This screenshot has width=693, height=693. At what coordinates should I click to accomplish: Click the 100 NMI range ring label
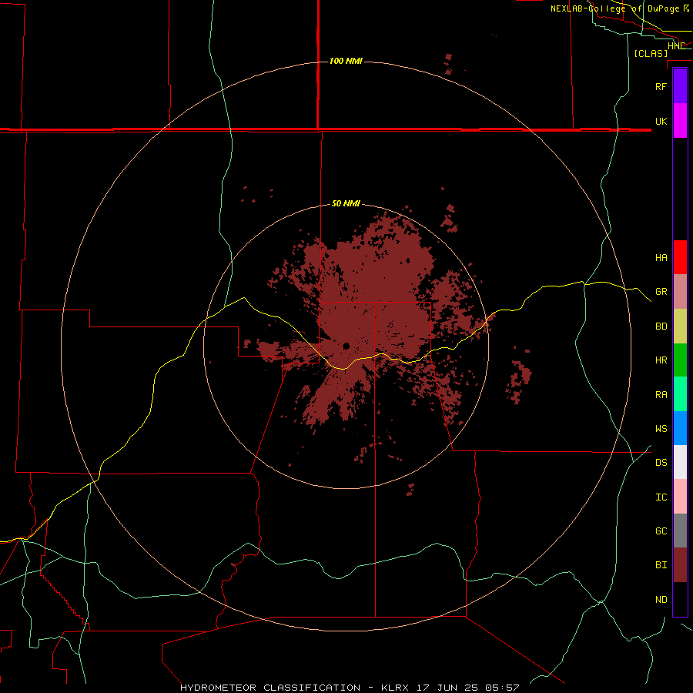pos(346,61)
